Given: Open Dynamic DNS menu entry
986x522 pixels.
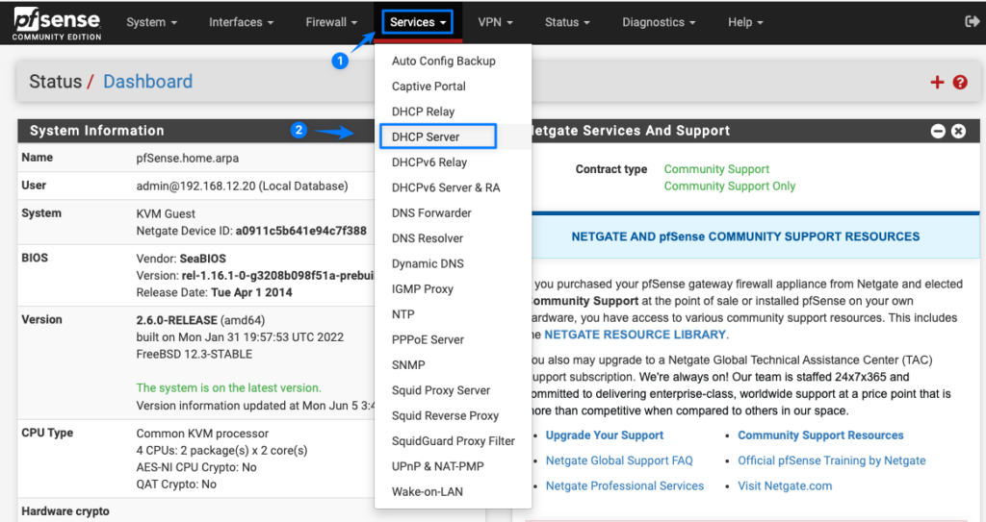Looking at the screenshot, I should pyautogui.click(x=453, y=263).
